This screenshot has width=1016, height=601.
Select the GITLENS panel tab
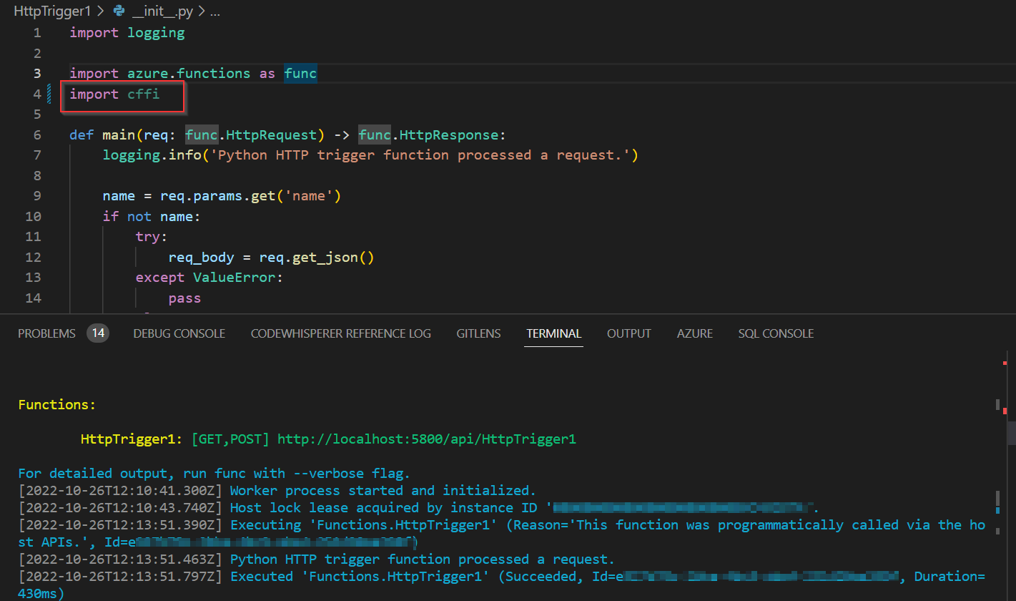(x=478, y=333)
